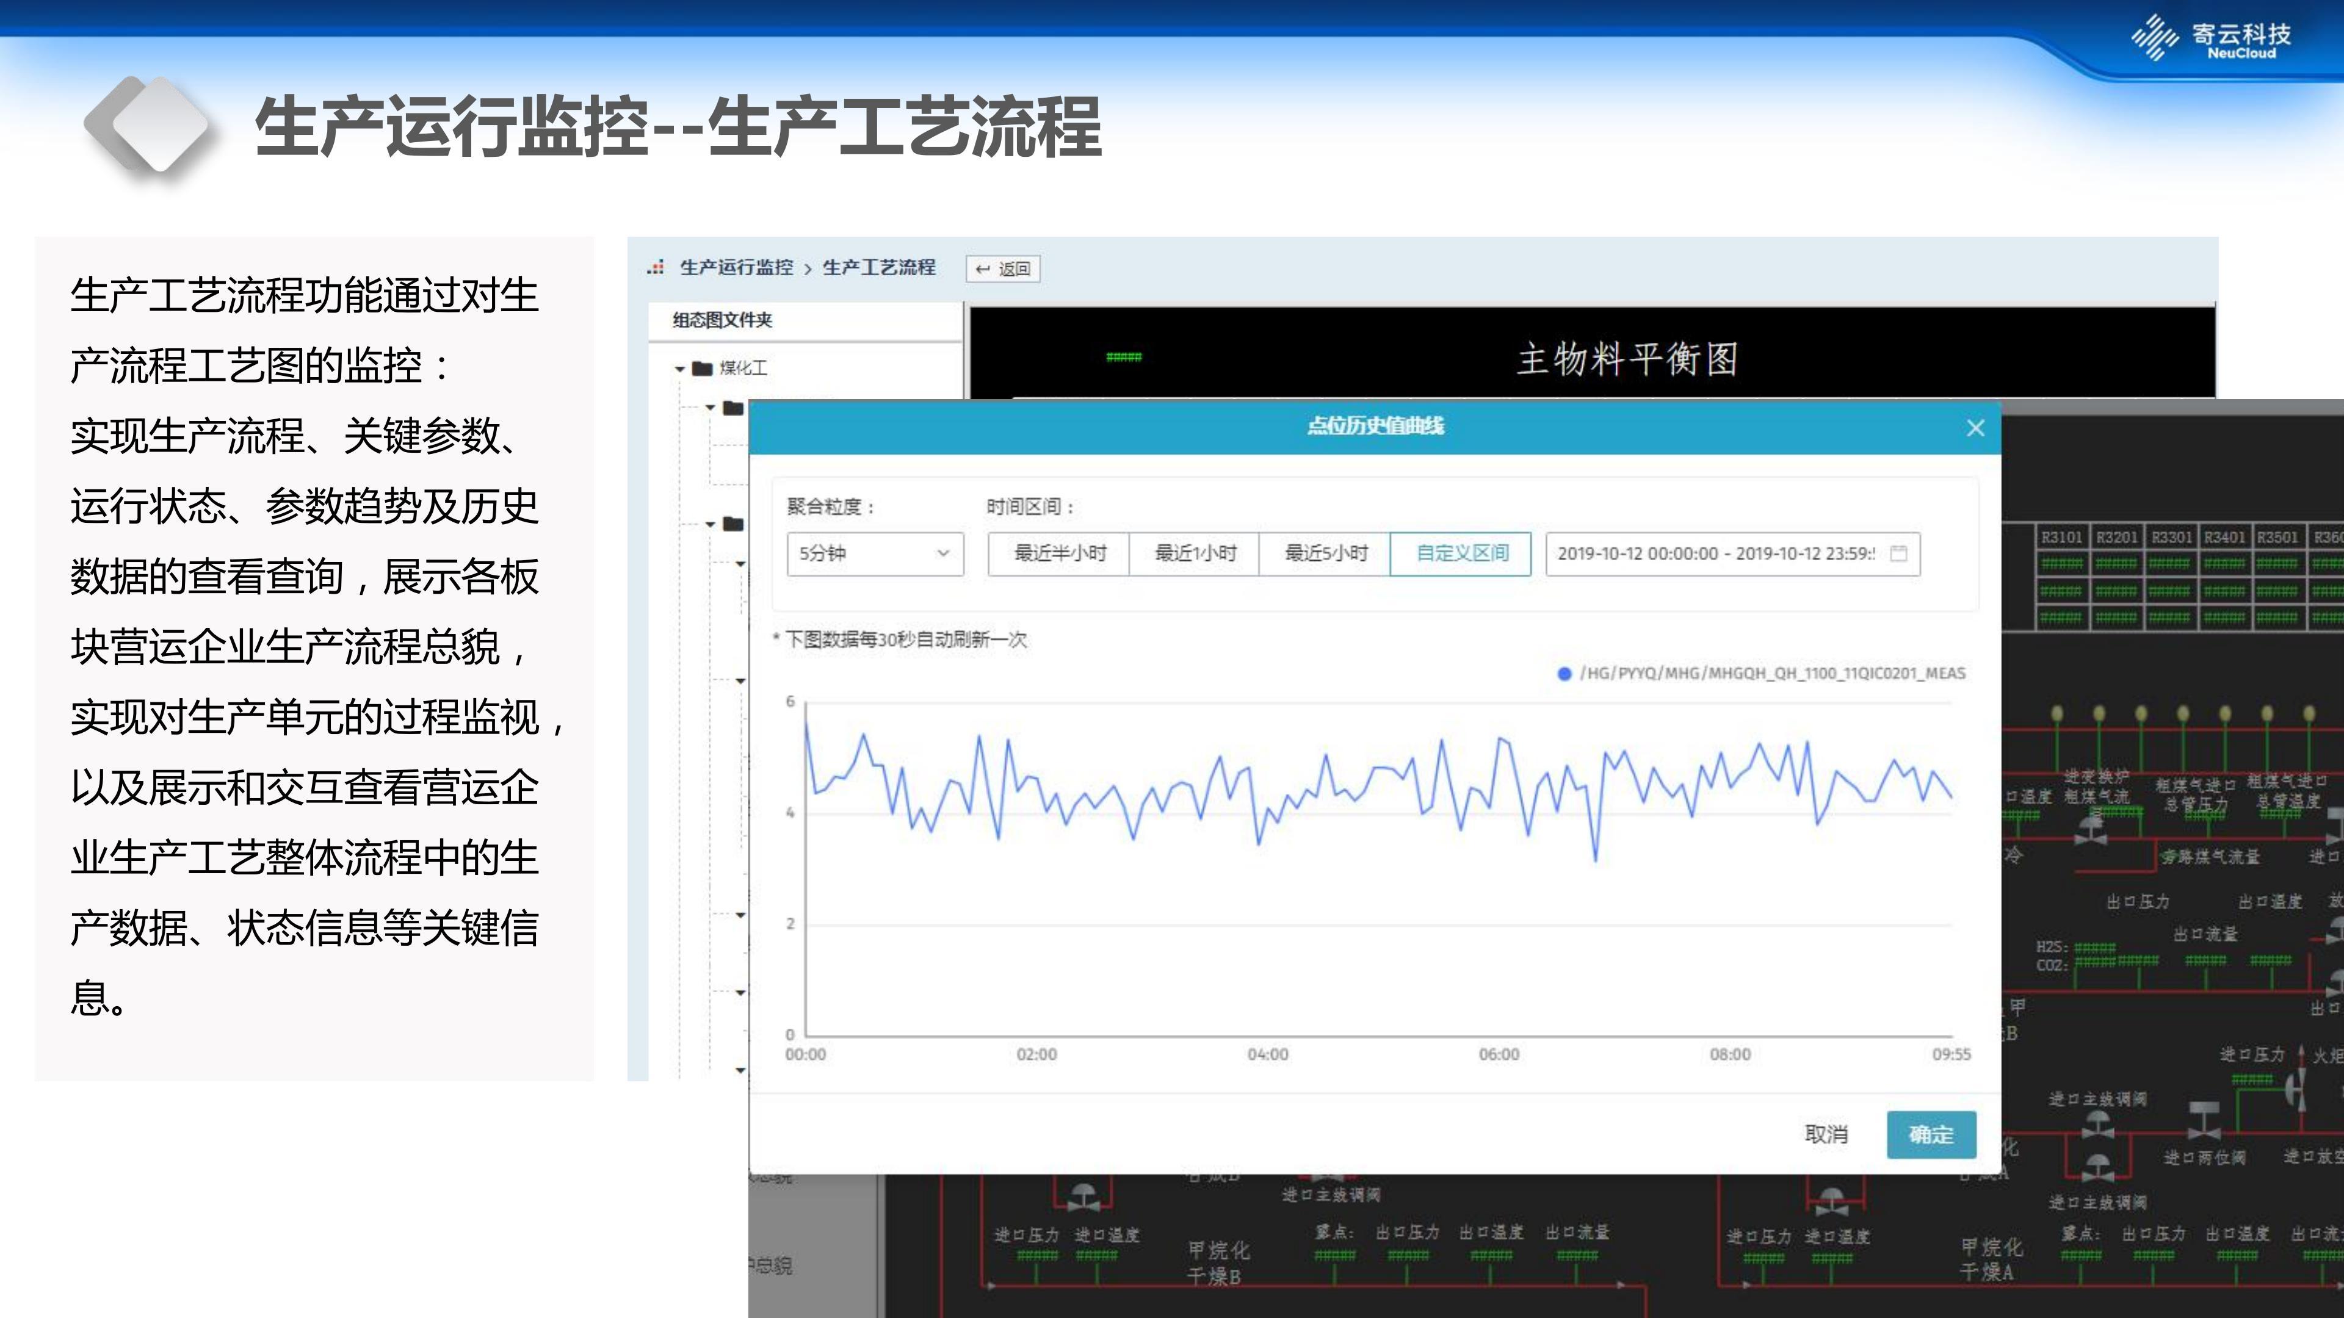Click the date range input field
This screenshot has height=1318, width=2344.
1732,553
